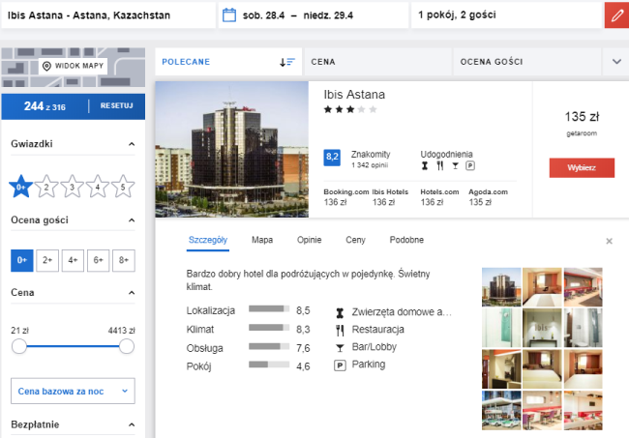
Task: Close the hotel details panel
Action: (609, 242)
